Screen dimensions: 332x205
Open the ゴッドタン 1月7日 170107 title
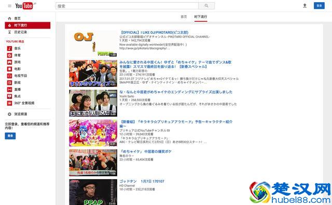click(142, 181)
